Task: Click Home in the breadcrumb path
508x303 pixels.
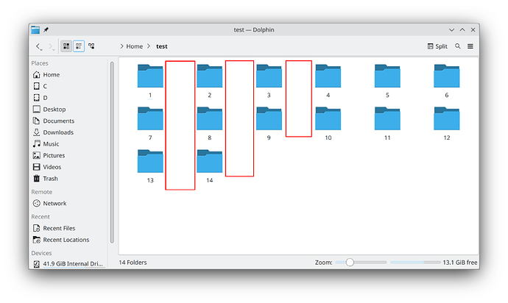Action: pos(134,46)
